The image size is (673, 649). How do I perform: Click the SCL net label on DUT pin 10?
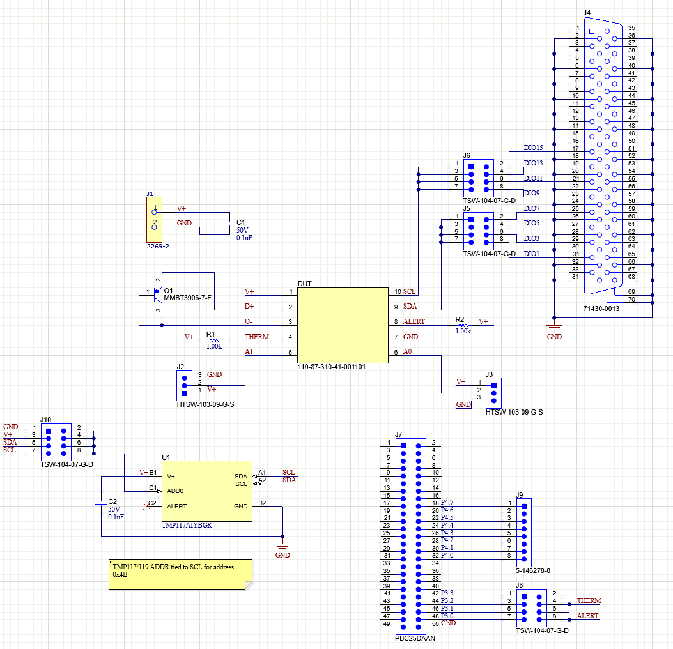408,291
